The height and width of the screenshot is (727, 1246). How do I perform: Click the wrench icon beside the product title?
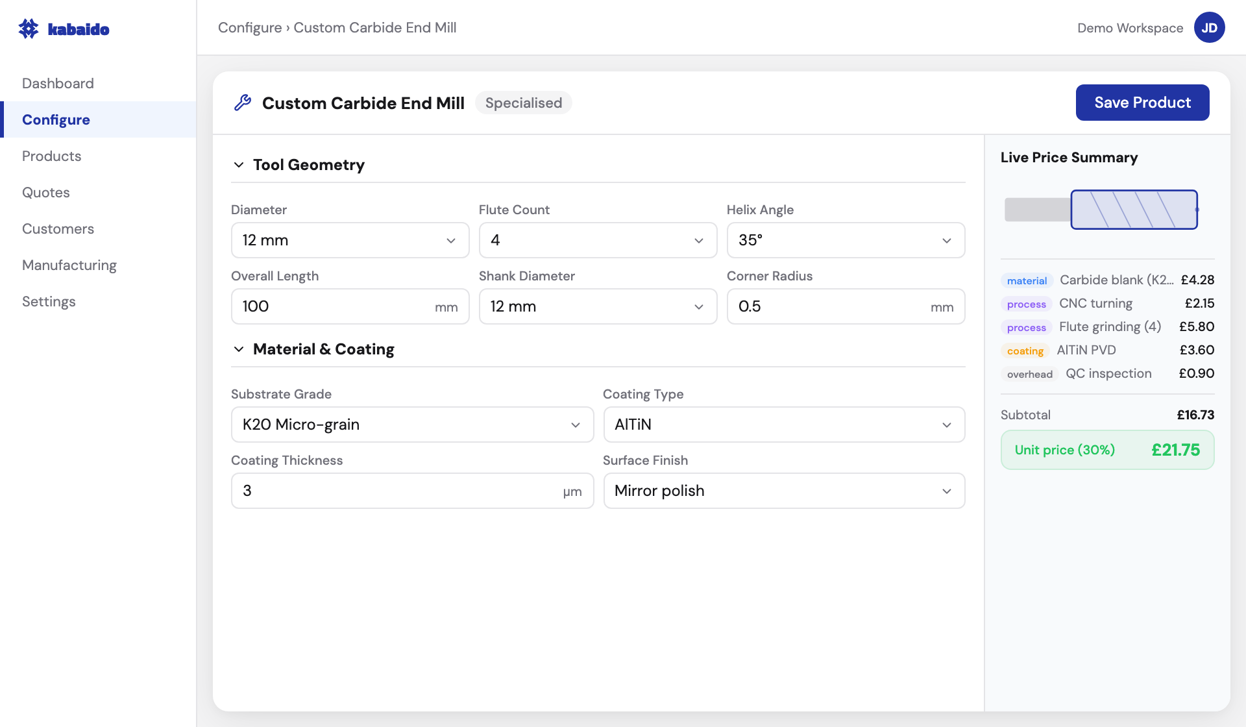(242, 102)
